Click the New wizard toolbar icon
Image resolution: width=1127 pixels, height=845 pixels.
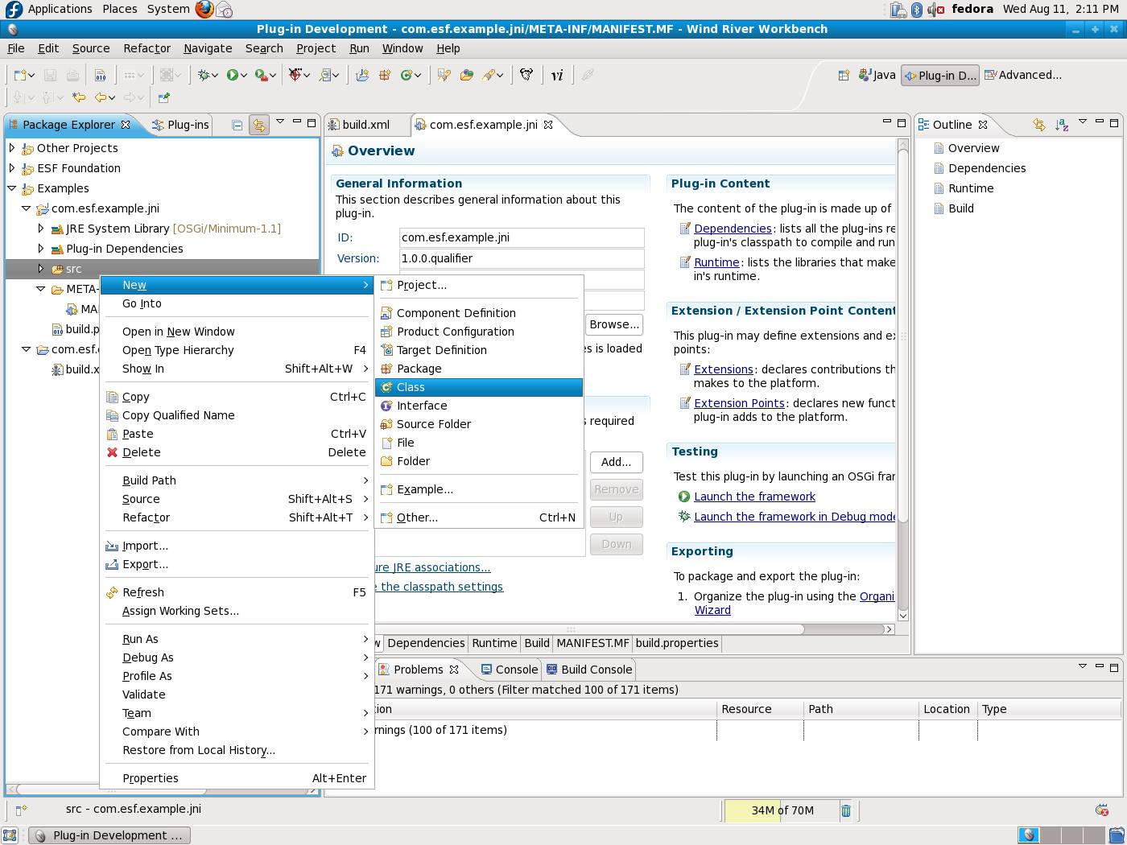point(20,75)
